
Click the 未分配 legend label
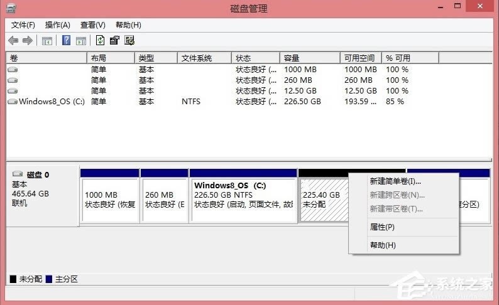[x=31, y=279]
